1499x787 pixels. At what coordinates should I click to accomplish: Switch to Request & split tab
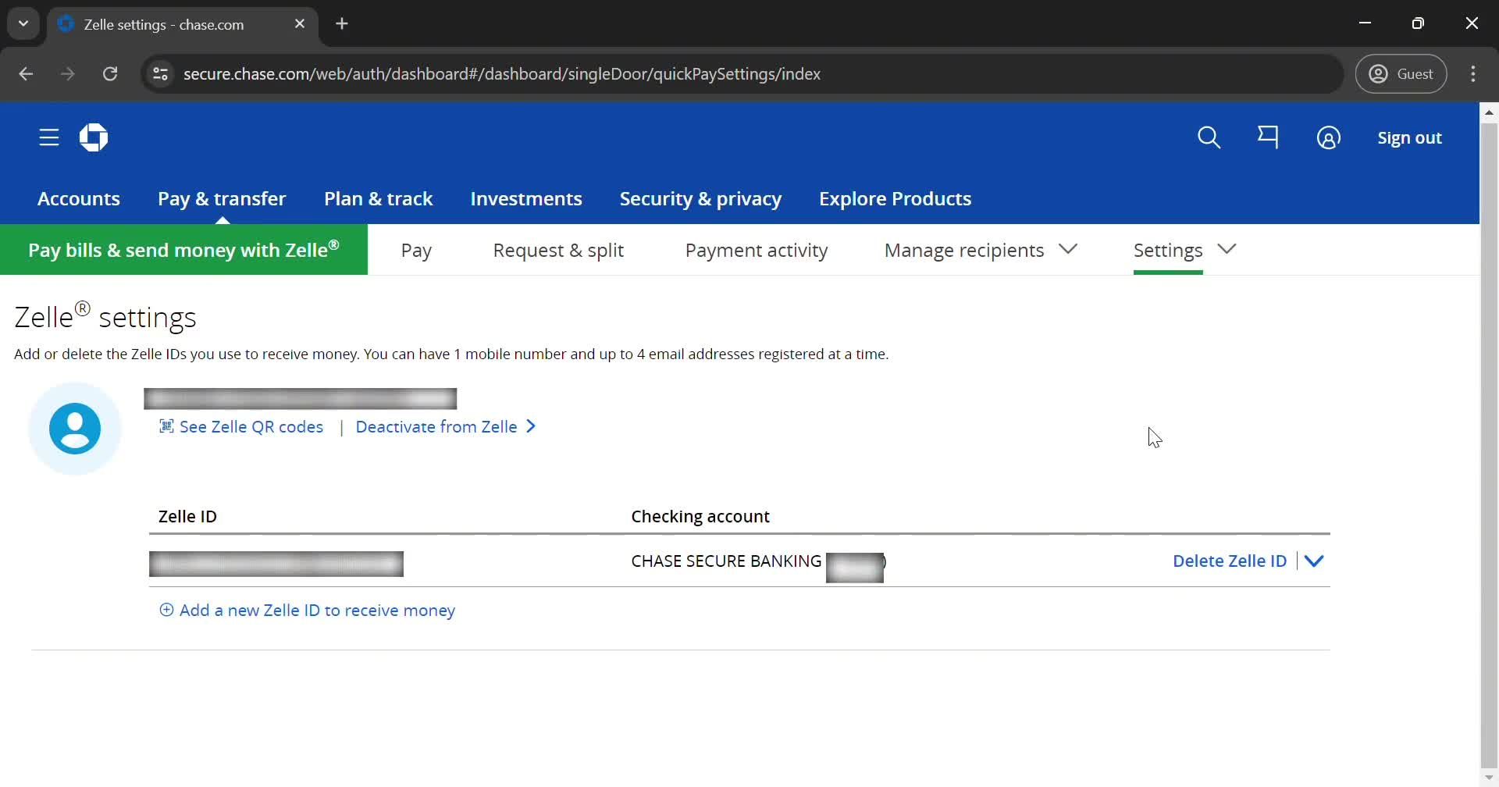pyautogui.click(x=558, y=251)
